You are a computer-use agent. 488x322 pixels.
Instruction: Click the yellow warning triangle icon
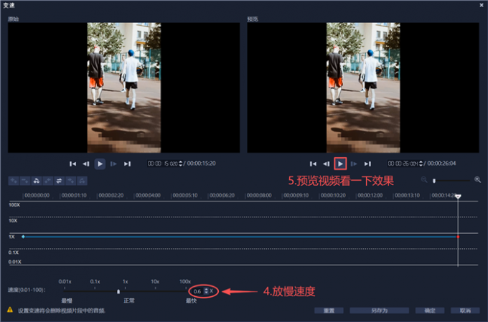tap(10, 310)
